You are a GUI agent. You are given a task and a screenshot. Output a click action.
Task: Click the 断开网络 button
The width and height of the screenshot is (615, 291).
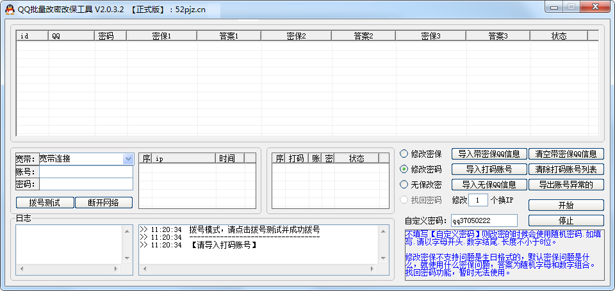coord(104,203)
